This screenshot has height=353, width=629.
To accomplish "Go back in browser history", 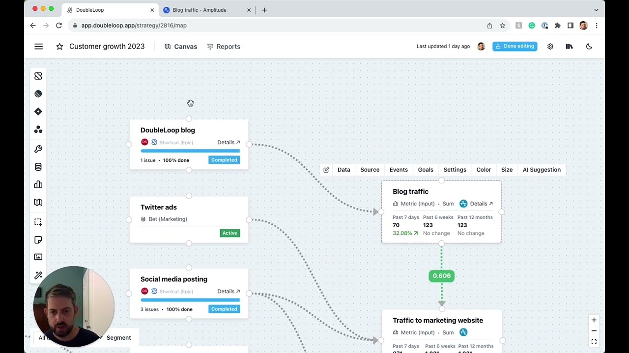I will 33,25.
